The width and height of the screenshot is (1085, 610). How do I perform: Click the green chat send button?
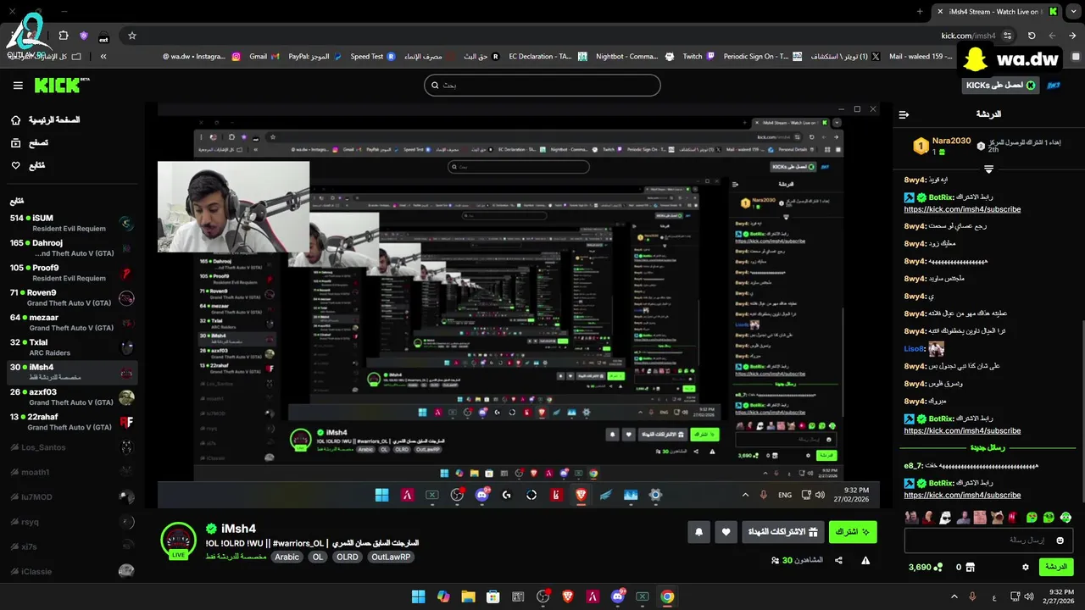click(1055, 567)
